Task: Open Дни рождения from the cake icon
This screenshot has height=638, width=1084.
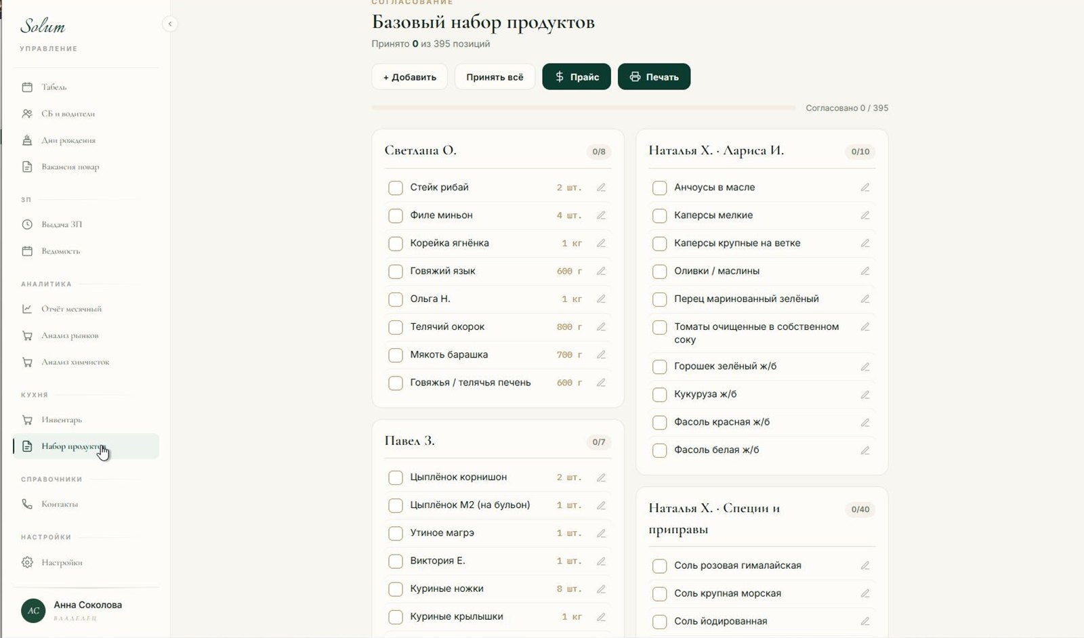Action: pyautogui.click(x=27, y=140)
